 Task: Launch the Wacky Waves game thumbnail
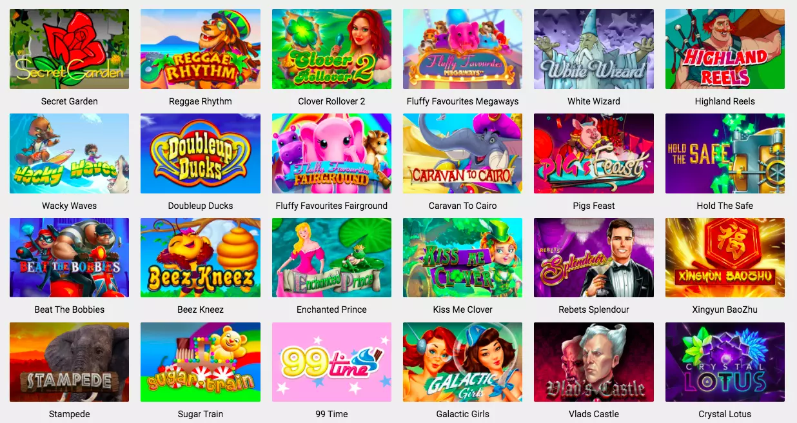point(69,153)
